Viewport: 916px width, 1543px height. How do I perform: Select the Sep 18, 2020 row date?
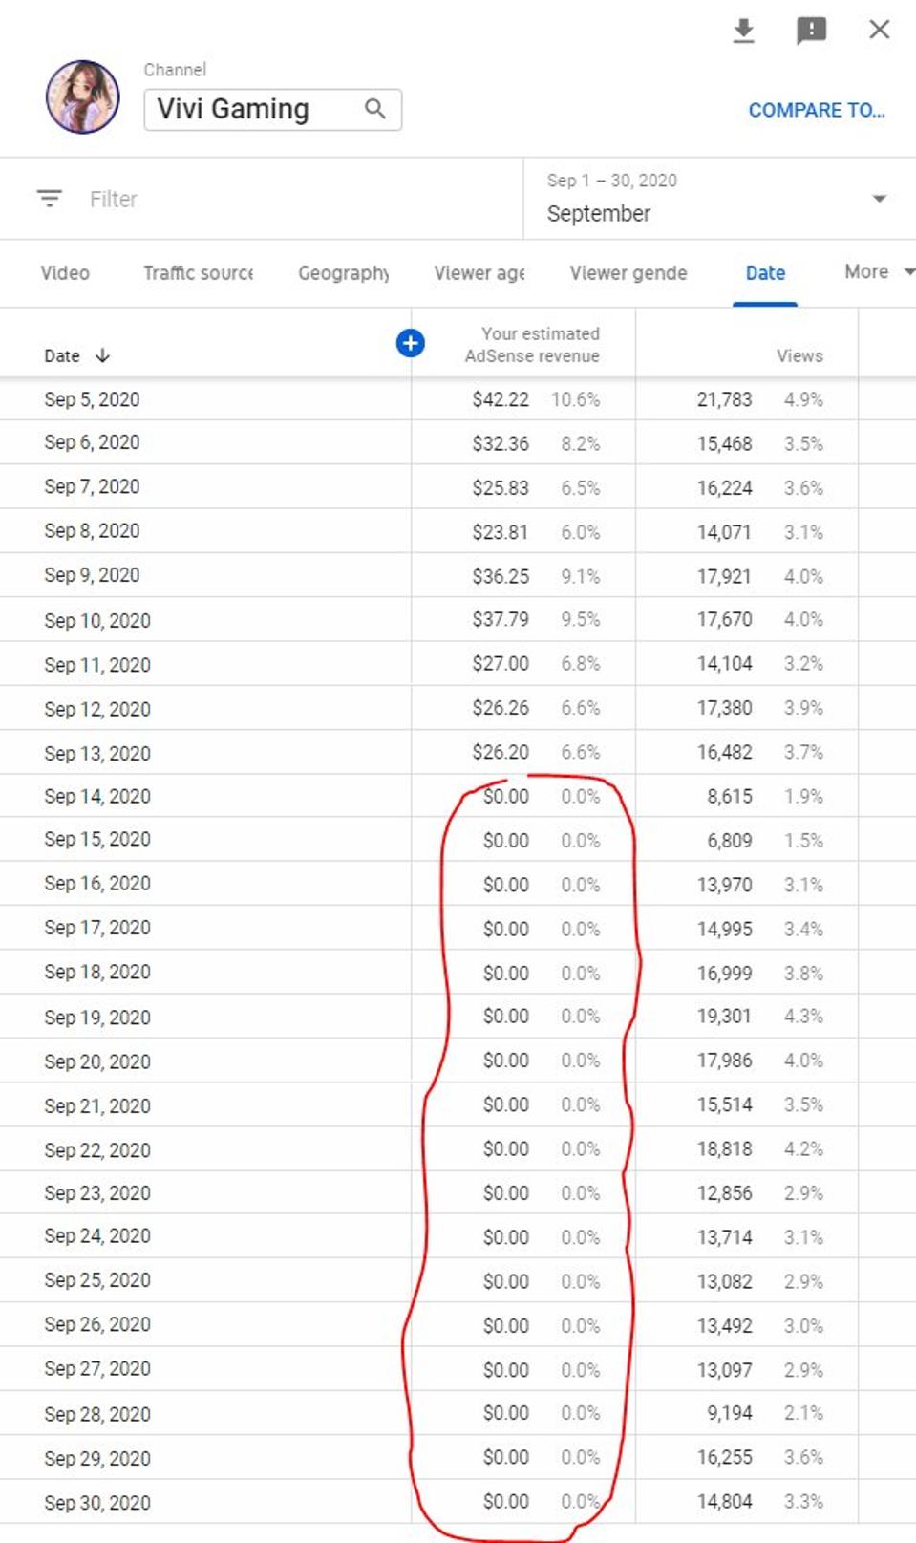[97, 972]
